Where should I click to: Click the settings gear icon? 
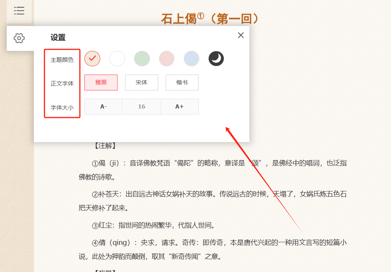[x=19, y=38]
